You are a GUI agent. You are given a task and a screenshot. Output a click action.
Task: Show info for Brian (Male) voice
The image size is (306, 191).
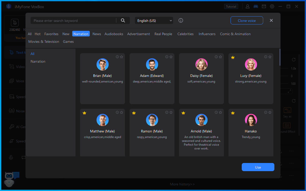[x=117, y=57]
